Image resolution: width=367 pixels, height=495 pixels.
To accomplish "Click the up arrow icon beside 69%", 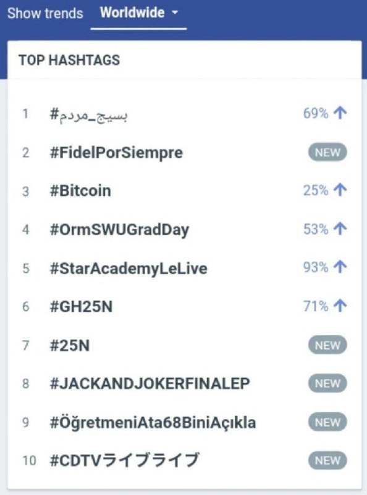I will click(x=340, y=113).
